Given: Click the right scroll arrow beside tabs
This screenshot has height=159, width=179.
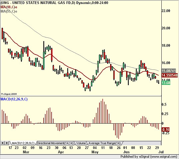Looking at the screenshot, I should click(7, 143).
